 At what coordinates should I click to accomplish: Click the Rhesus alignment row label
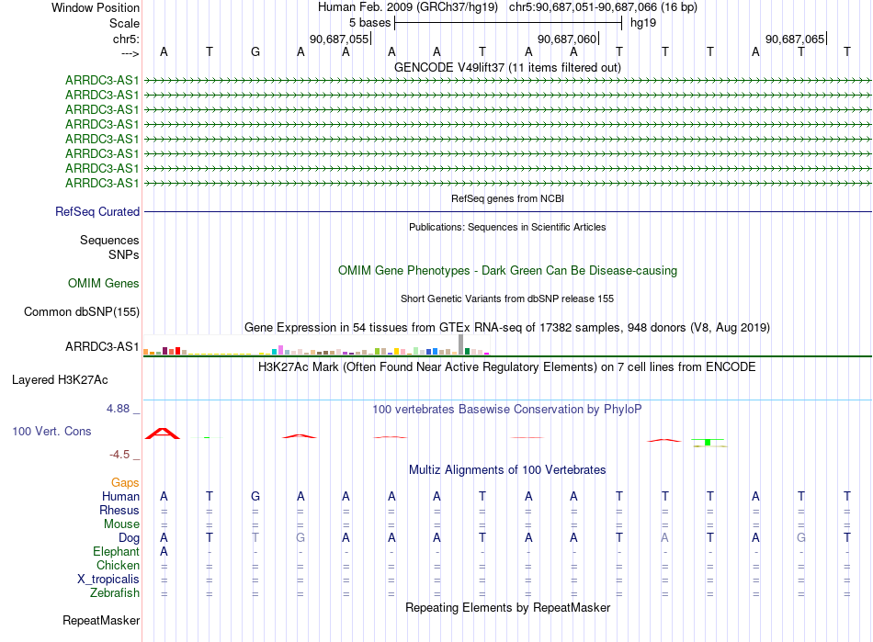click(119, 510)
